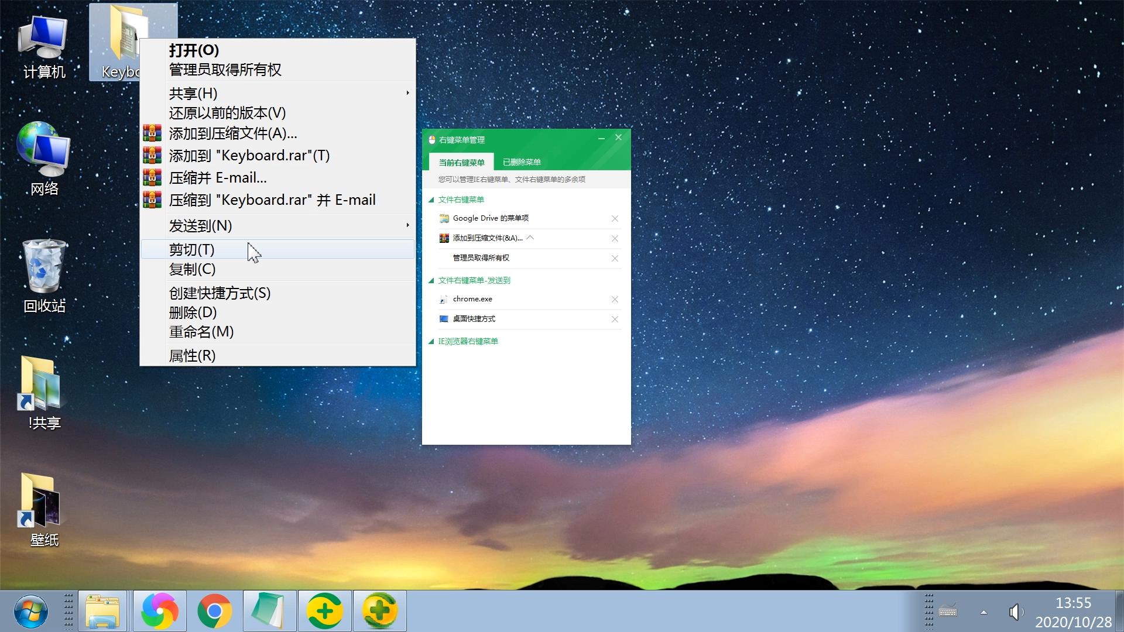The width and height of the screenshot is (1124, 632).
Task: Remove the 桌面快捷方式 send-to entry
Action: 615,320
